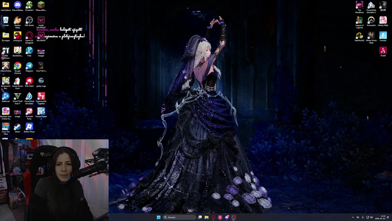This screenshot has height=221, width=392.
Task: Open PowerWash Simulator shortcut
Action: [x=29, y=98]
